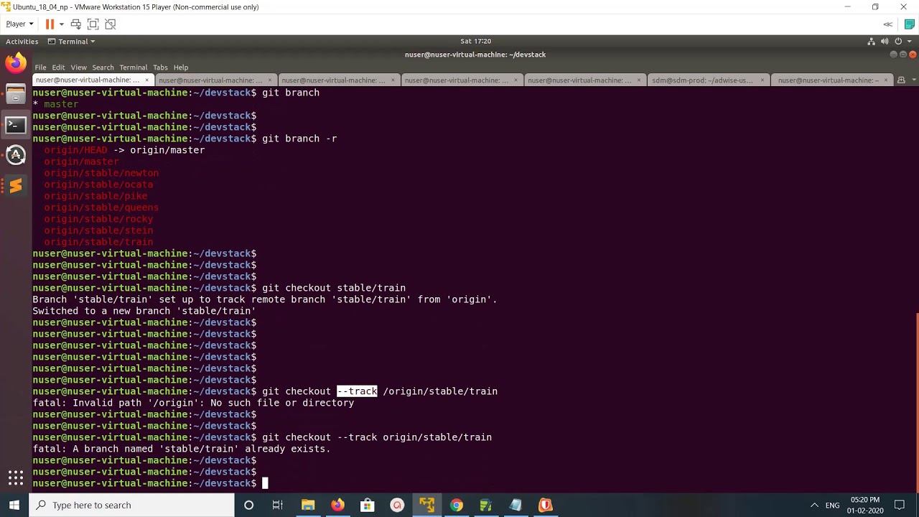
Task: Open the Tabs menu in terminal
Action: 160,67
